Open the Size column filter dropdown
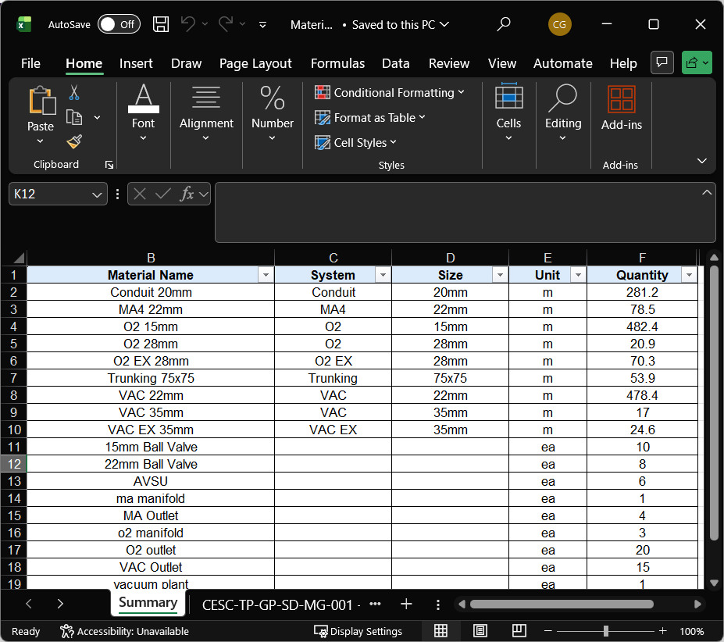Screen dimensions: 724x642 click(500, 275)
